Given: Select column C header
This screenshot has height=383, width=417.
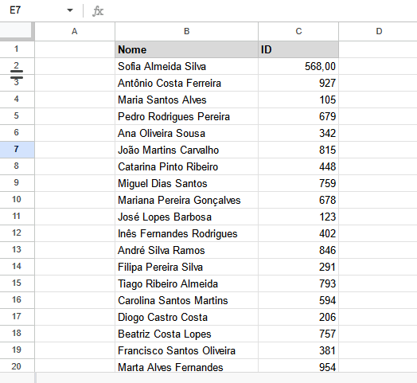Looking at the screenshot, I should (x=298, y=31).
